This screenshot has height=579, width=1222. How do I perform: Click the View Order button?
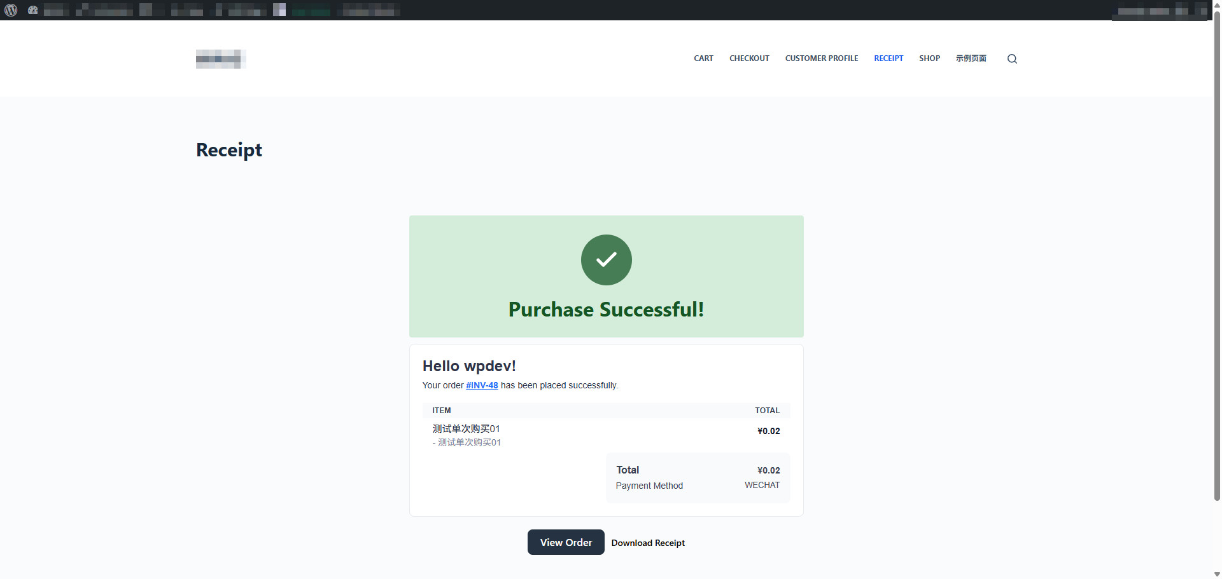click(565, 542)
